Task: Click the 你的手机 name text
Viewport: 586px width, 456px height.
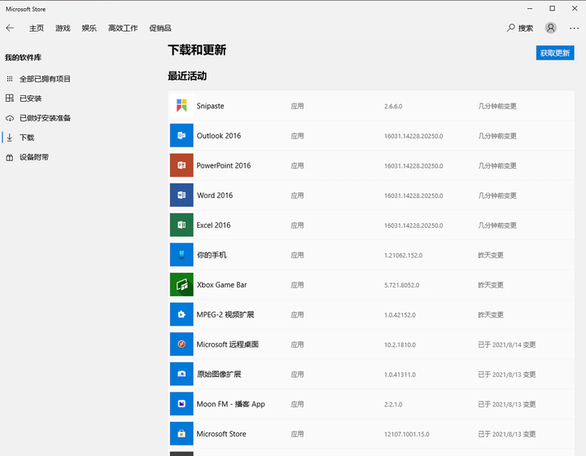Action: (x=212, y=255)
